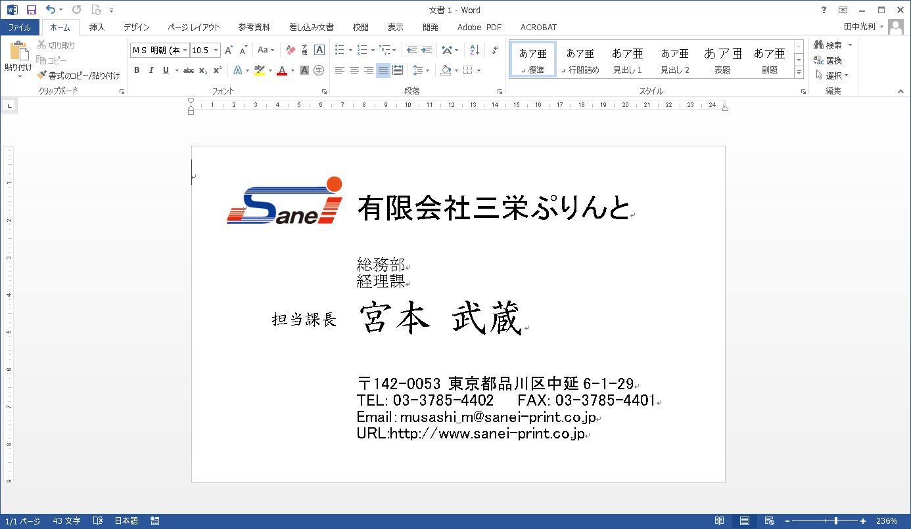Open the File tab
911x529 pixels.
20,27
